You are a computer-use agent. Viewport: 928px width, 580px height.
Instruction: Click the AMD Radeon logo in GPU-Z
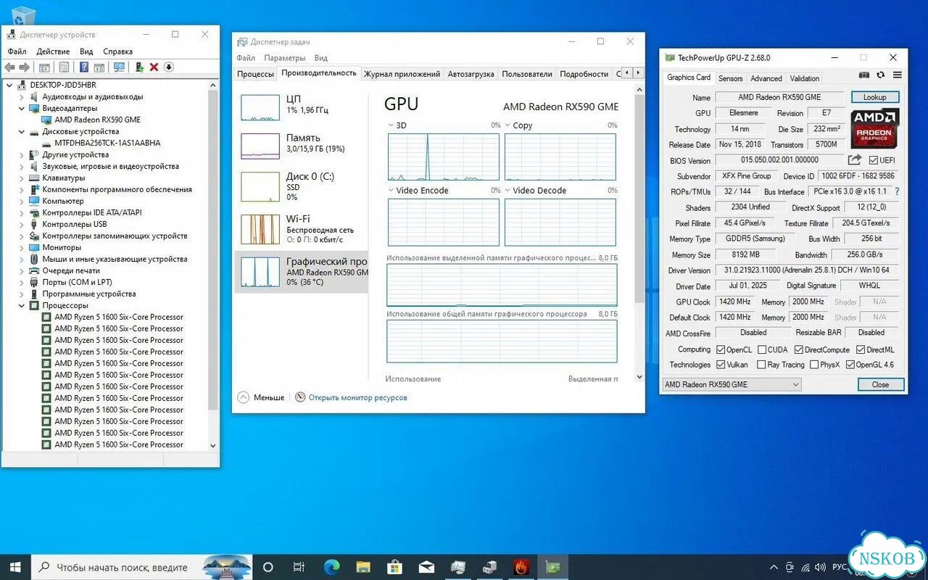click(x=875, y=128)
